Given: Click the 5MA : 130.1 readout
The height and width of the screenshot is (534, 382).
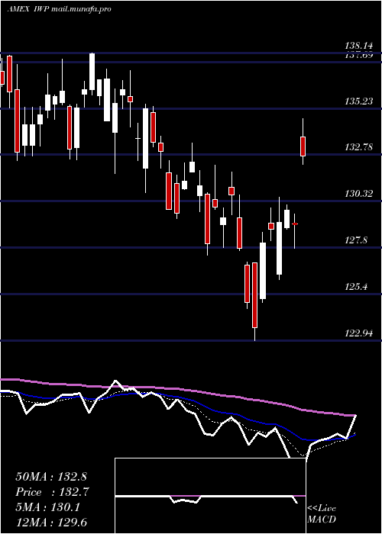Looking at the screenshot, I should pos(47,507).
